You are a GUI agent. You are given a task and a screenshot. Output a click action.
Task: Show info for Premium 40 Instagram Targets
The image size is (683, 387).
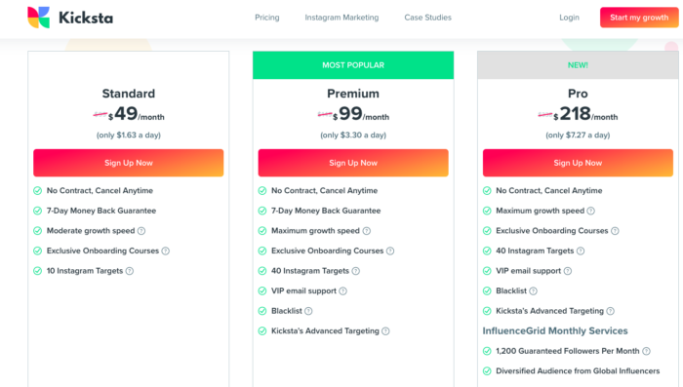(x=356, y=271)
